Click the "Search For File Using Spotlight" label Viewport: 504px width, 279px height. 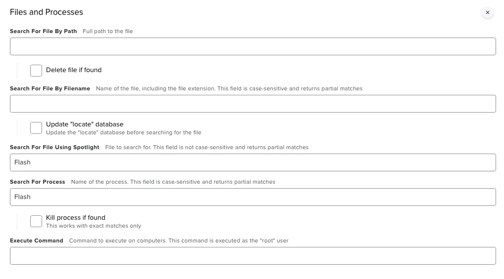coord(54,147)
